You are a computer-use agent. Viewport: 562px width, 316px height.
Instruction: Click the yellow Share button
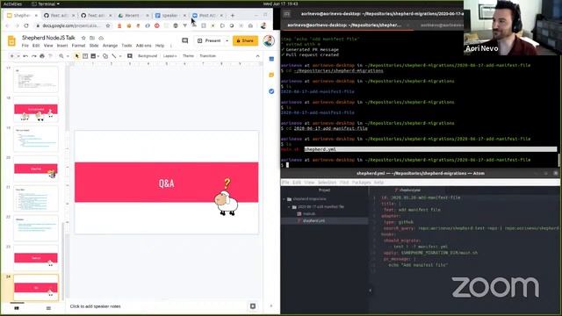245,41
